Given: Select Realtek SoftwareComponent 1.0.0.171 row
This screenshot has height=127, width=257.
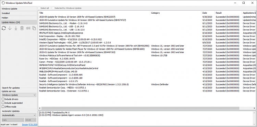Looking at the screenshot, I should point(147,81).
